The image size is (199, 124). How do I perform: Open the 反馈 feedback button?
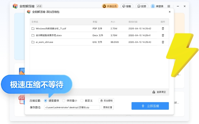142,6
